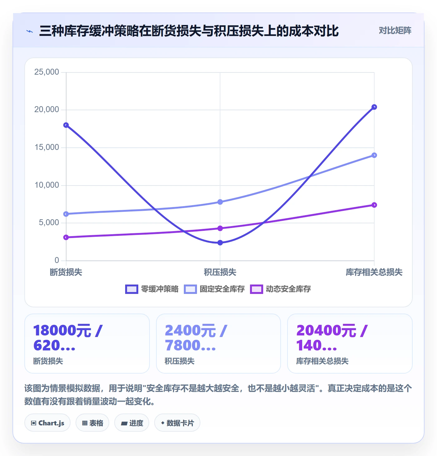Click 零缓冲策略 data point at 断货损失

[66, 125]
